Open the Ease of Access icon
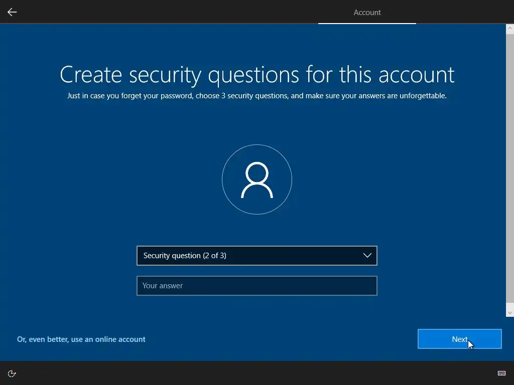 point(12,373)
